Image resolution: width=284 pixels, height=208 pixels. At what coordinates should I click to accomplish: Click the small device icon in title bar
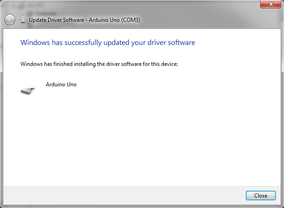coord(23,20)
